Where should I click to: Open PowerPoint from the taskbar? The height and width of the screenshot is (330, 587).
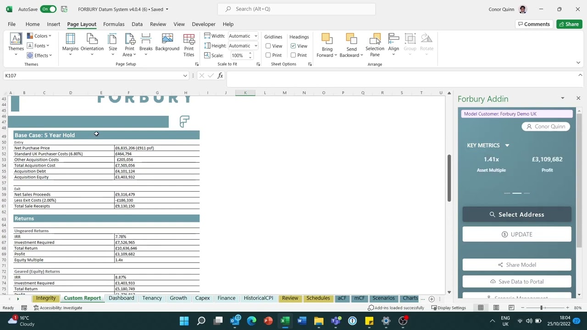tap(268, 321)
